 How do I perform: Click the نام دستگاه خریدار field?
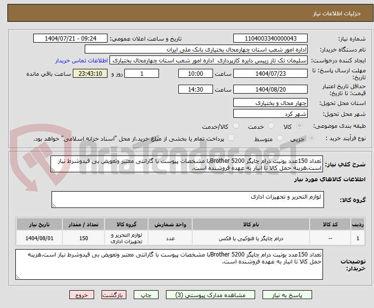point(196,50)
